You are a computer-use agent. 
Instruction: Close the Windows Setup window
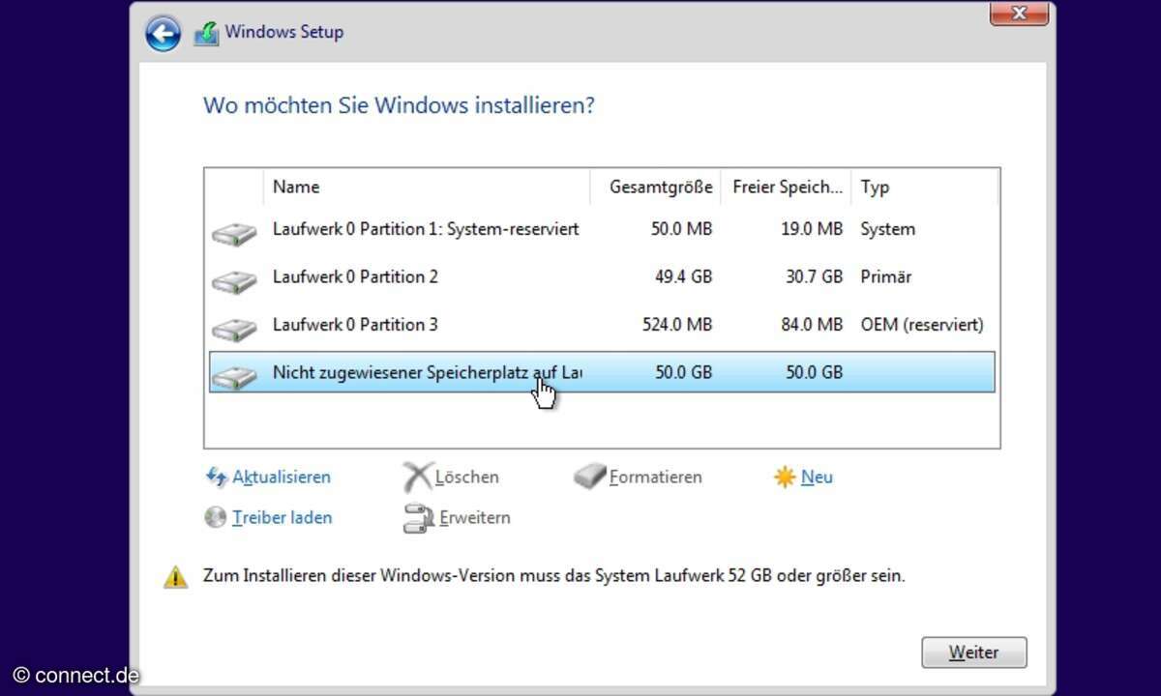[1020, 14]
